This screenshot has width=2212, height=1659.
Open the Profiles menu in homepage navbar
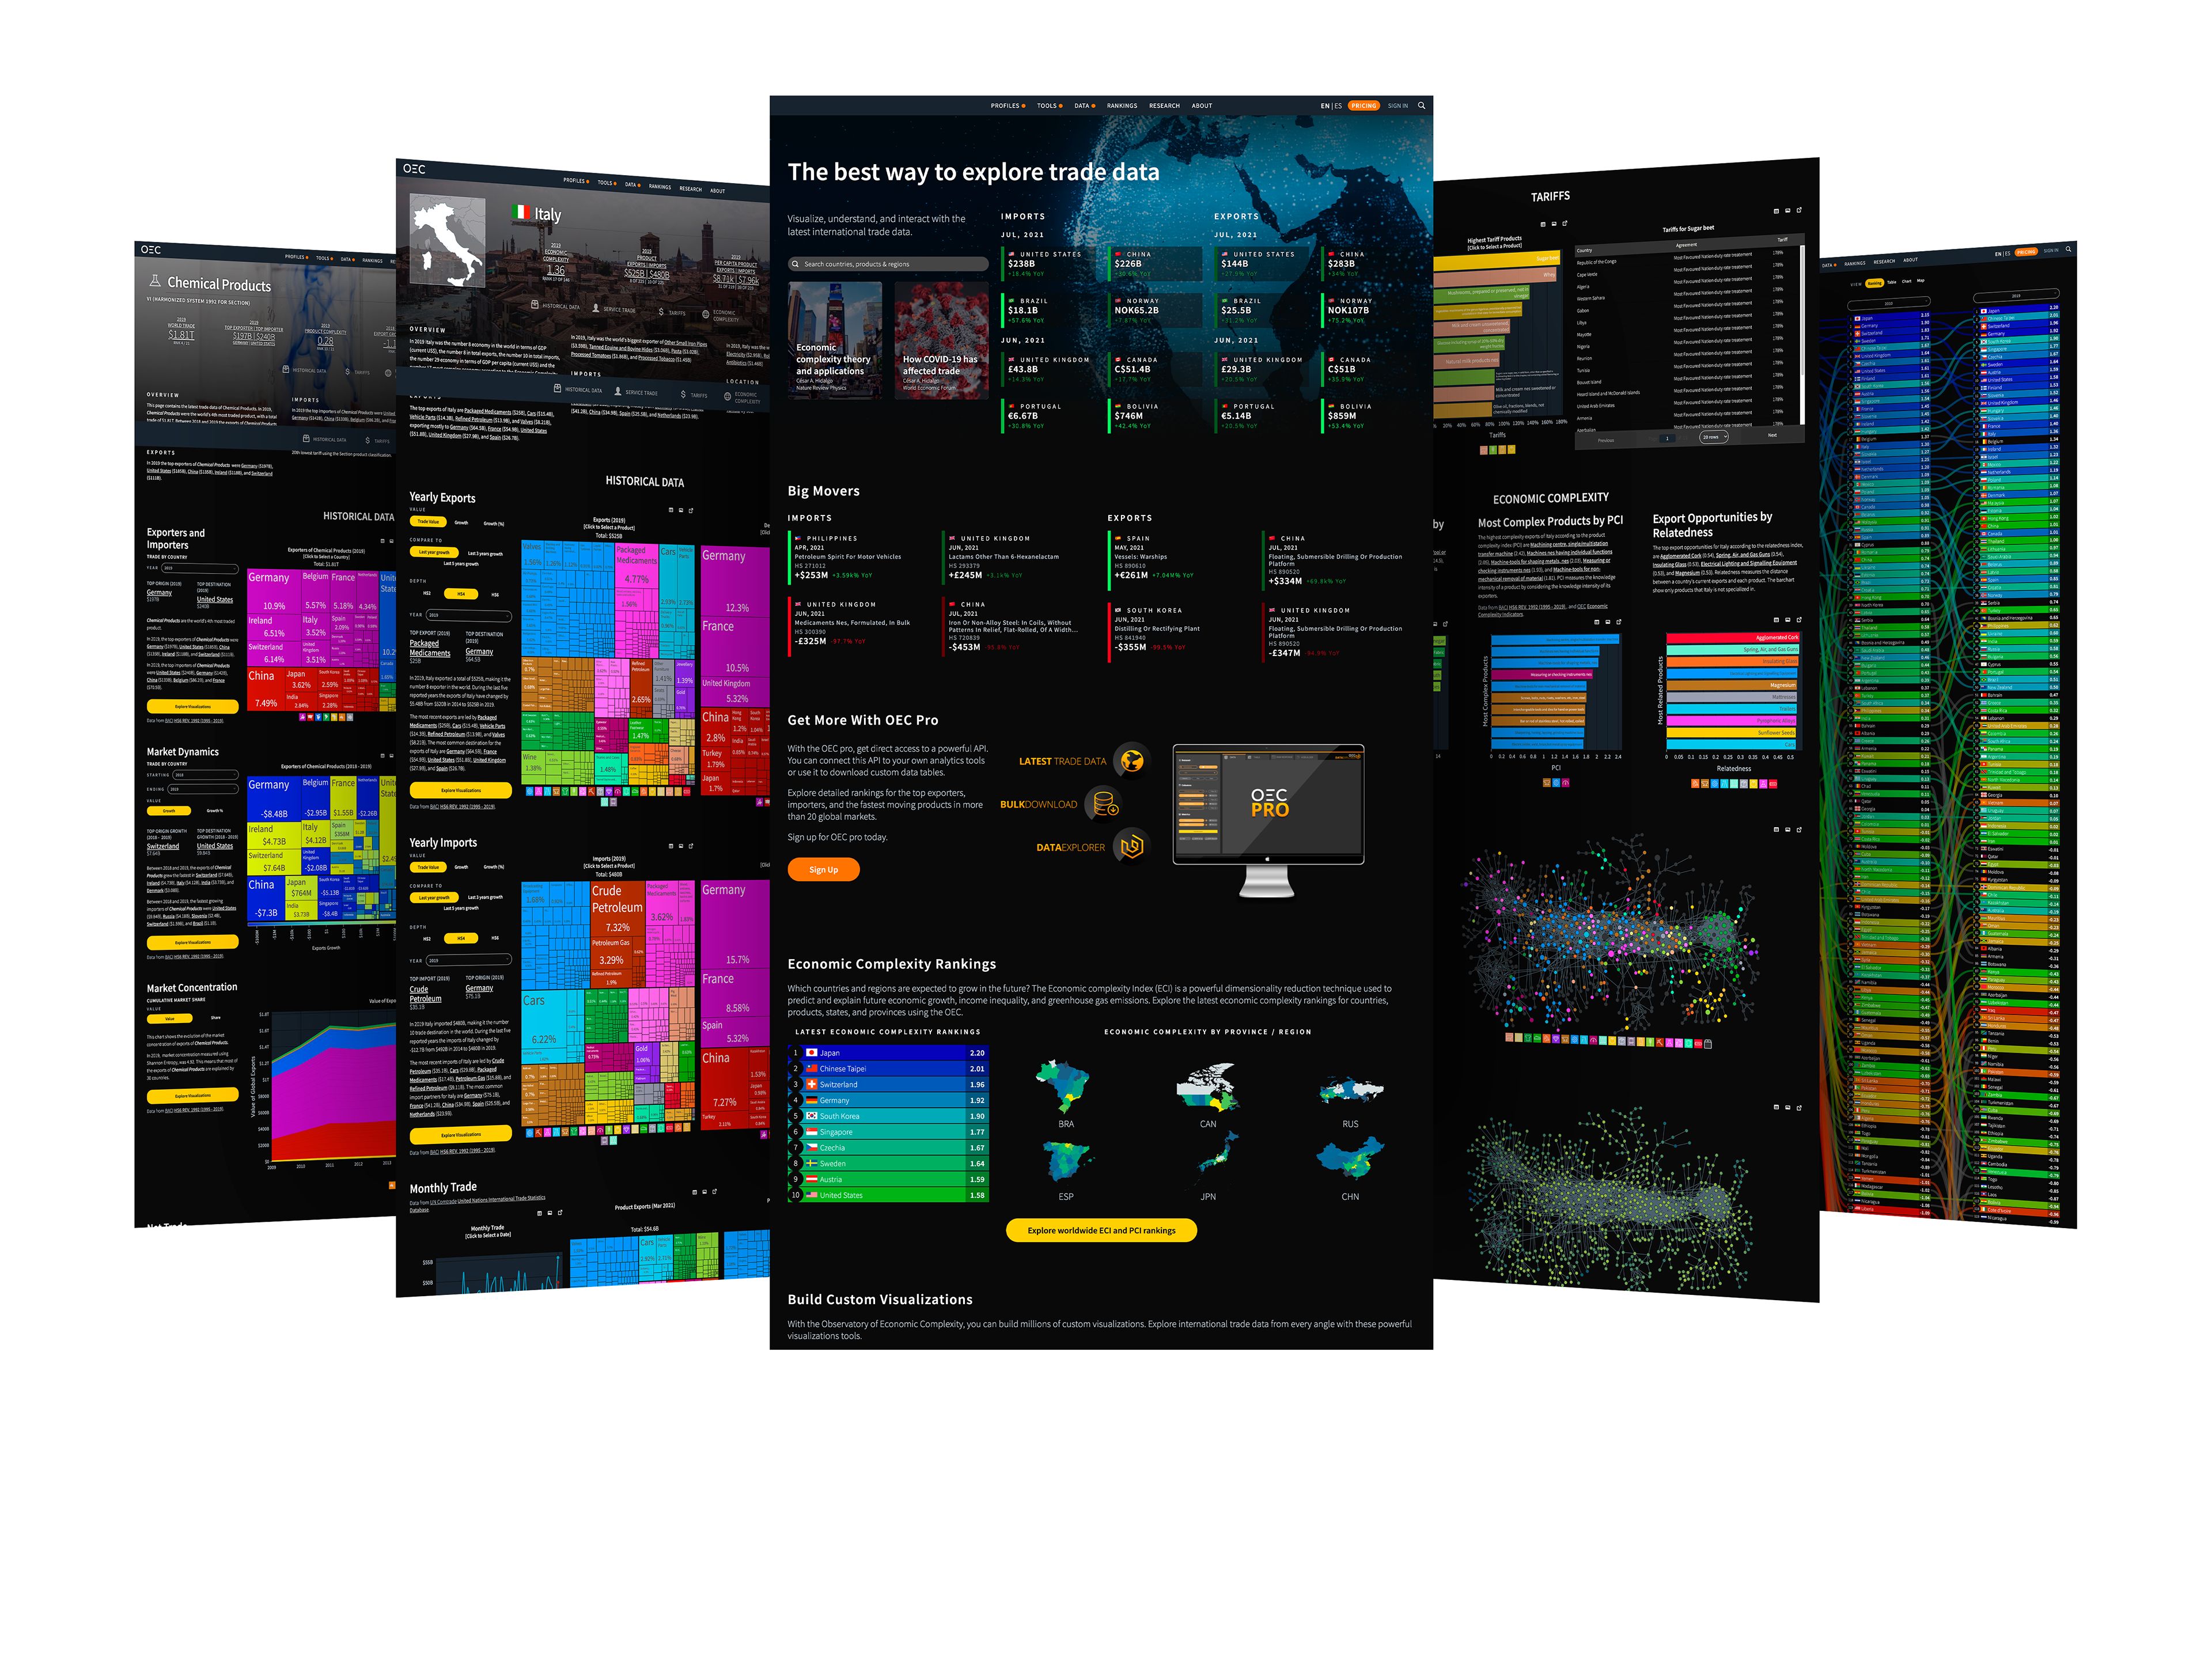tap(1008, 106)
